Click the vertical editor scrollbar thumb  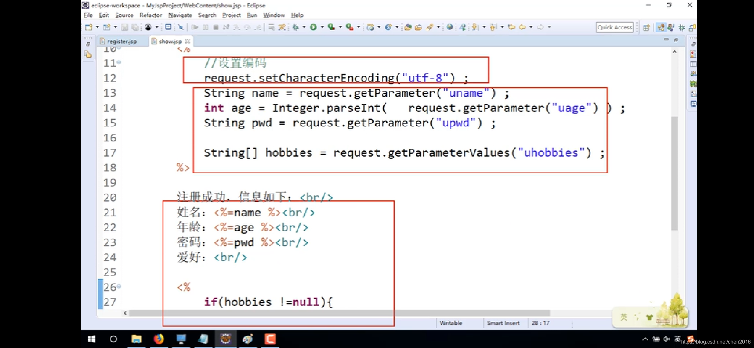pos(674,173)
